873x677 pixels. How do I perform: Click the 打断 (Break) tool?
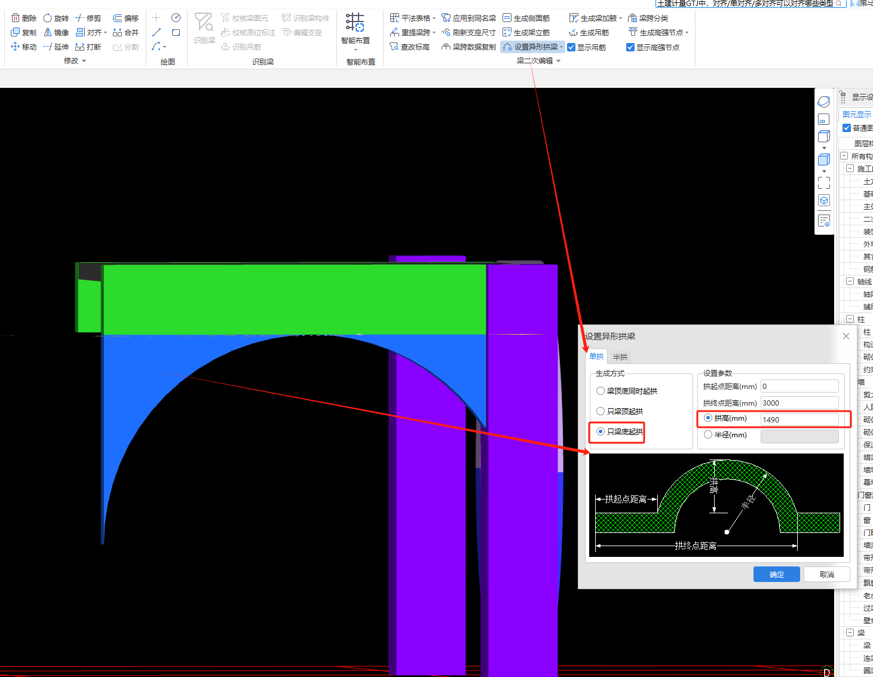(88, 47)
